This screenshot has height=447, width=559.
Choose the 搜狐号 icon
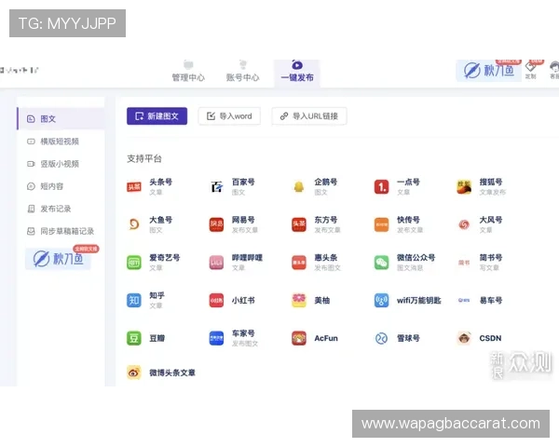[x=464, y=187]
